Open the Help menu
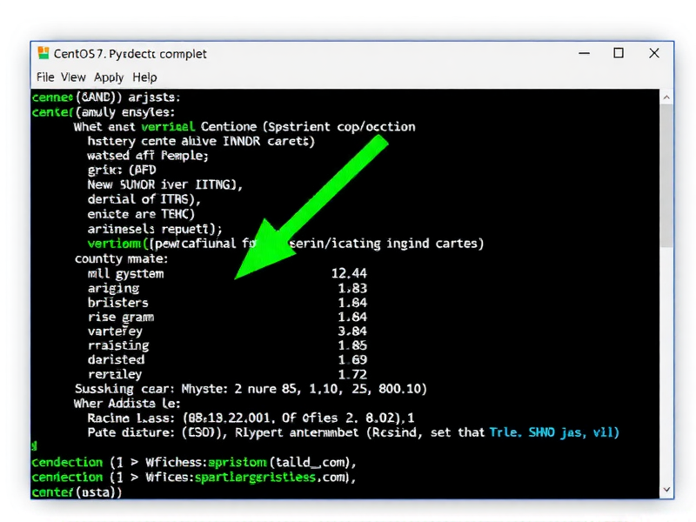 coord(144,77)
